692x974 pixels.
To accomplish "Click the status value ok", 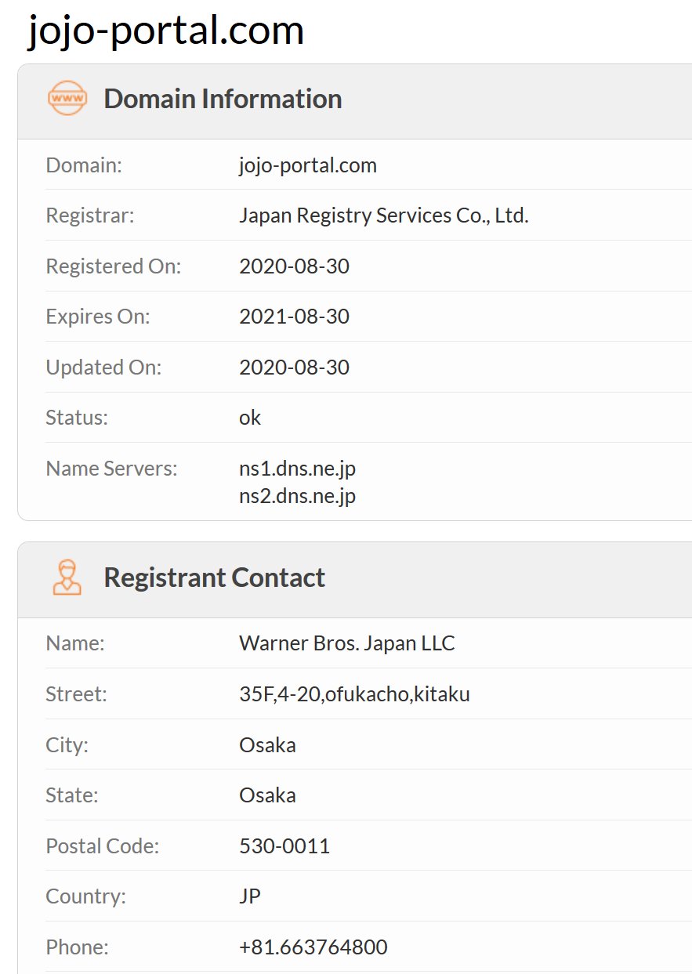I will (x=250, y=418).
